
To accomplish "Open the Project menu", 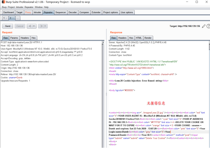I will (11, 7).
